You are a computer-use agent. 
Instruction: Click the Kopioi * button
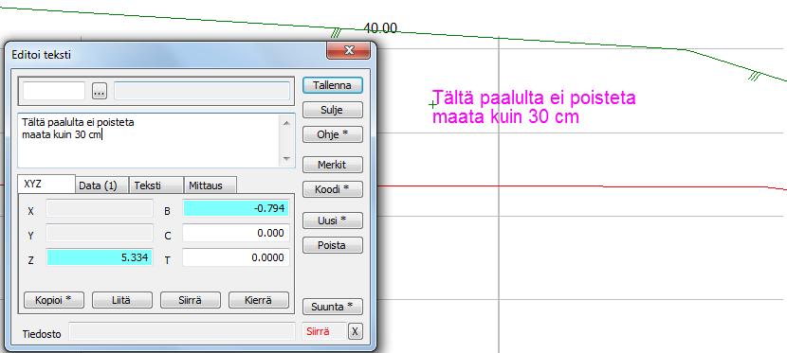(x=54, y=300)
